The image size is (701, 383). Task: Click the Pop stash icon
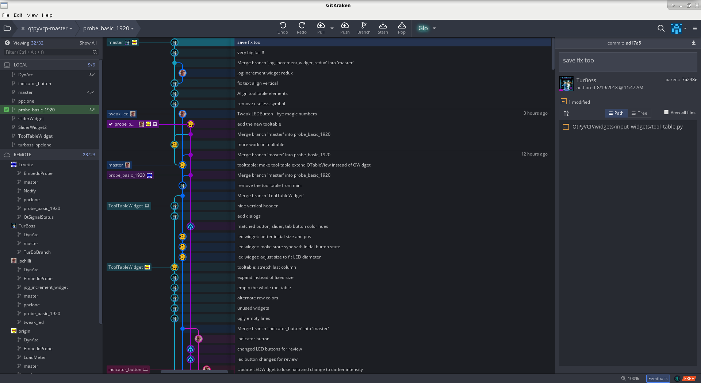[402, 25]
